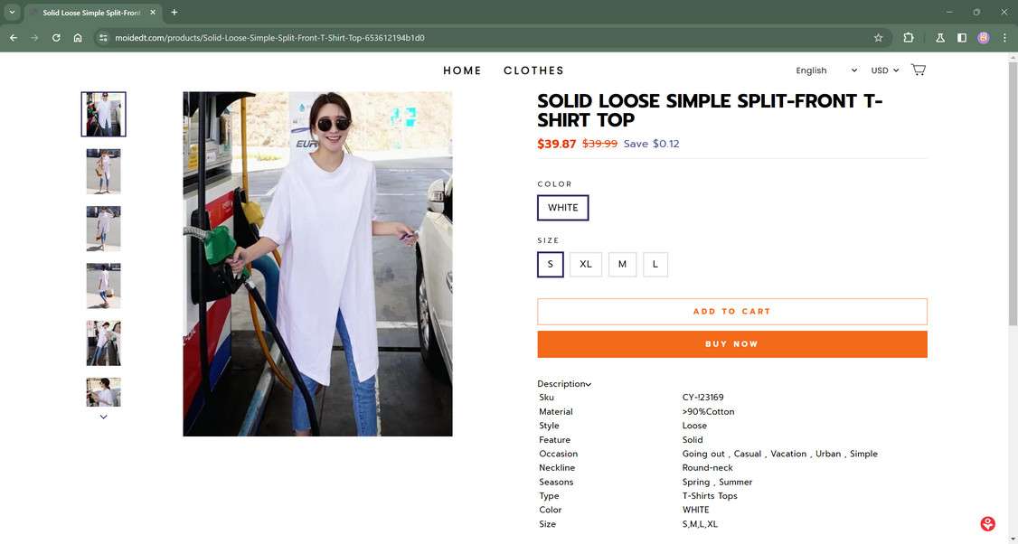This screenshot has width=1018, height=544.
Task: Open the browser Extensions menu
Action: (x=909, y=38)
